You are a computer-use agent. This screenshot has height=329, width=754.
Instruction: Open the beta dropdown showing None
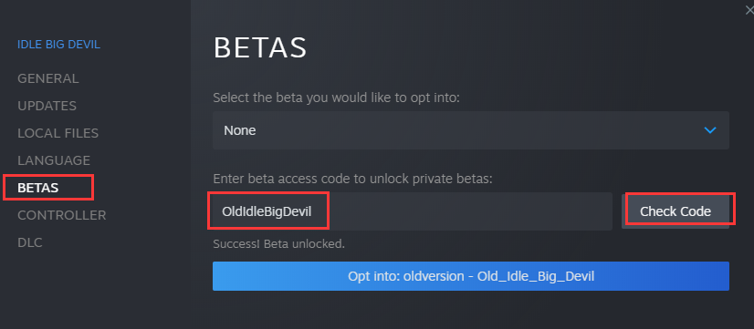471,130
